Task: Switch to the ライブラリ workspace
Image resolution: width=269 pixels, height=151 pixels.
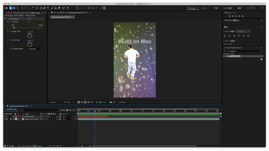Action: pos(251,8)
